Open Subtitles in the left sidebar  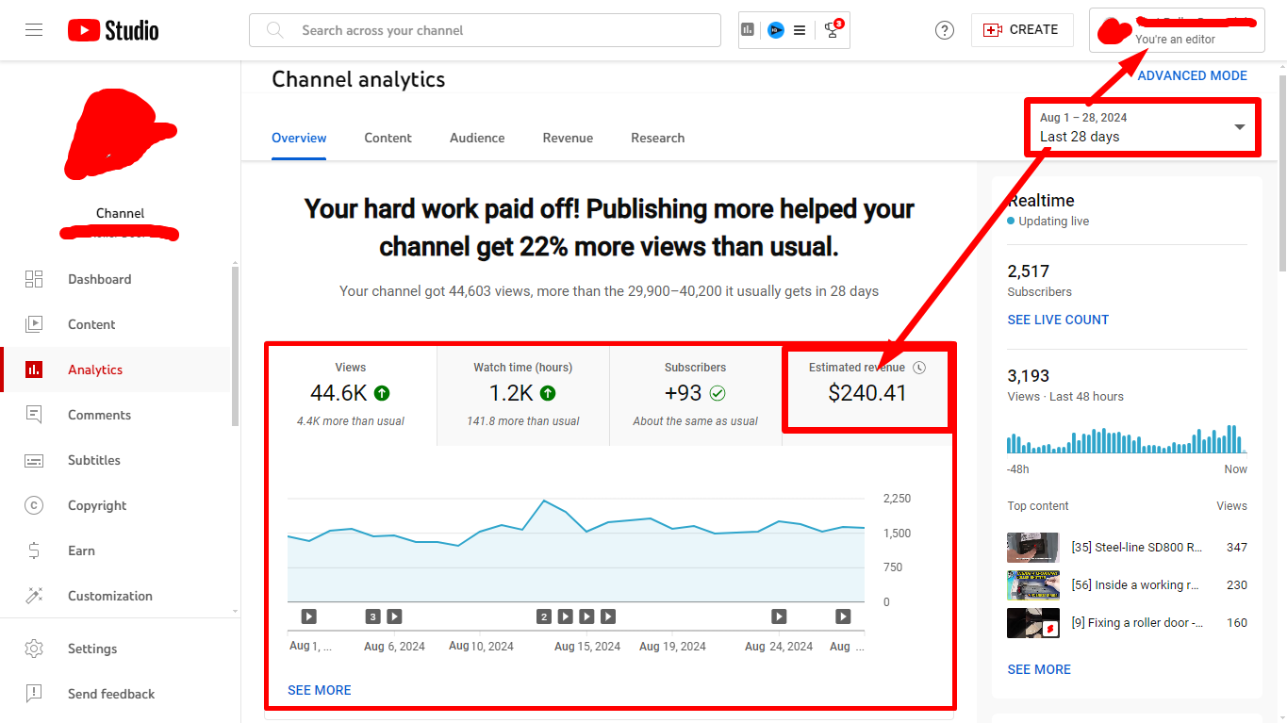tap(94, 460)
